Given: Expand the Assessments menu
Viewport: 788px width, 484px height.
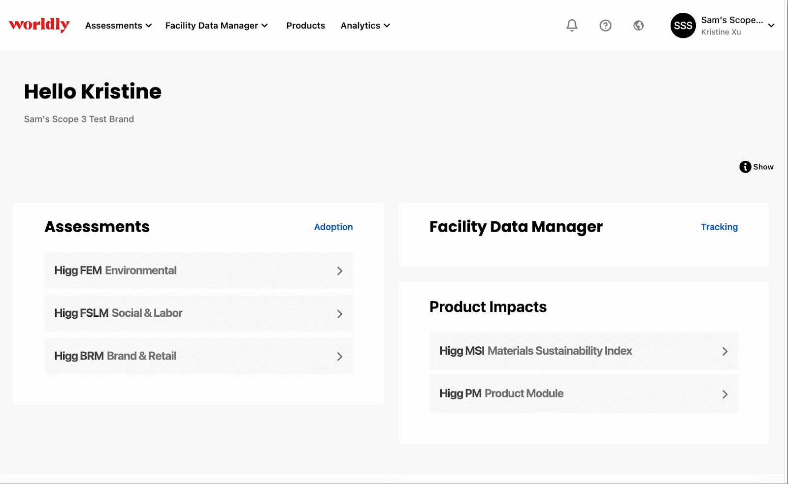Looking at the screenshot, I should tap(118, 26).
